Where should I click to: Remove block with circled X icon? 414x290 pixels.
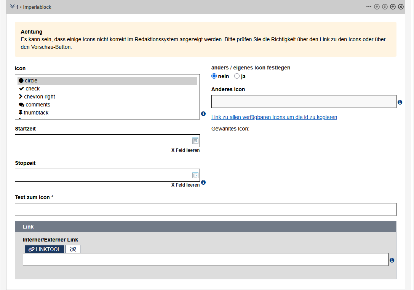401,7
